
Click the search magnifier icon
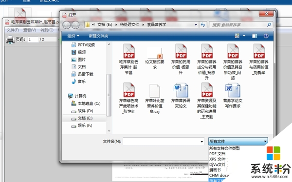[x=269, y=24]
